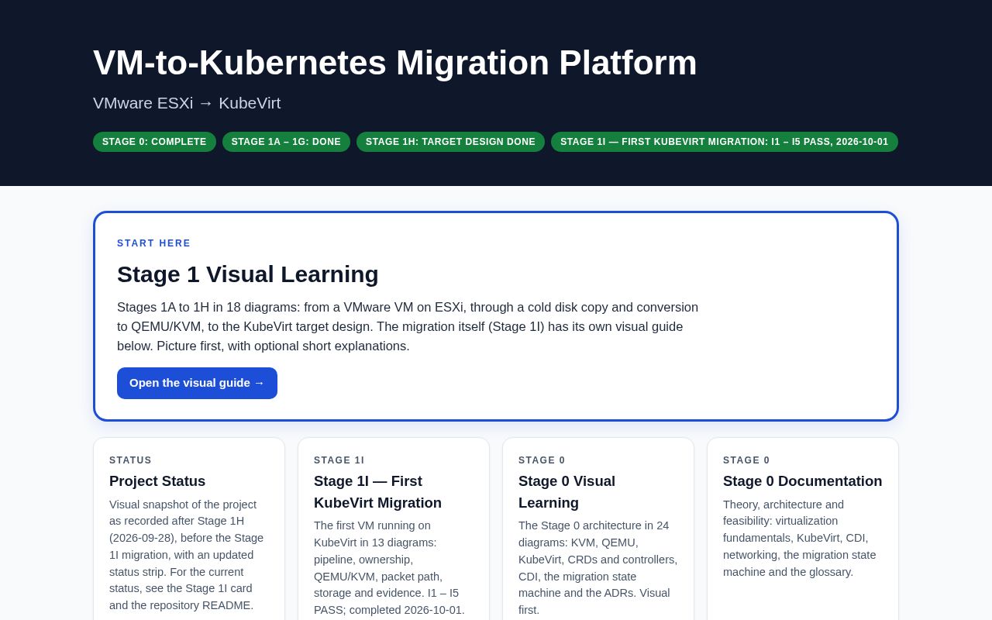
Task: Select the Stage 1H: Target Design Done badge
Action: click(450, 142)
